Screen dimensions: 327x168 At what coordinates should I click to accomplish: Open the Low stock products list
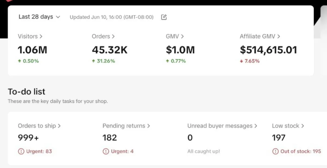pyautogui.click(x=288, y=126)
